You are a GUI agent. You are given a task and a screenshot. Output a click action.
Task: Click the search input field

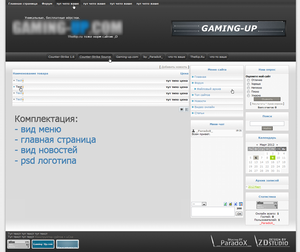[x=267, y=124]
